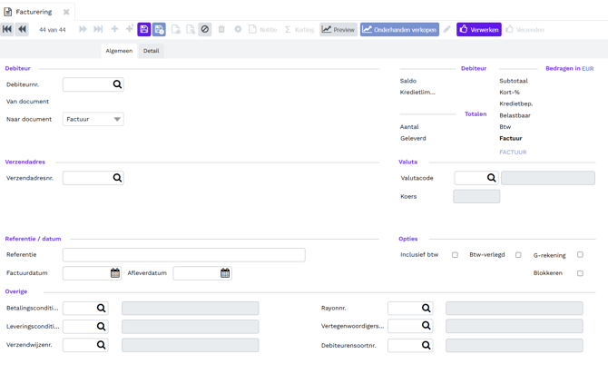Go to the previous record
Viewport: 608px width, 374px height.
coord(22,30)
